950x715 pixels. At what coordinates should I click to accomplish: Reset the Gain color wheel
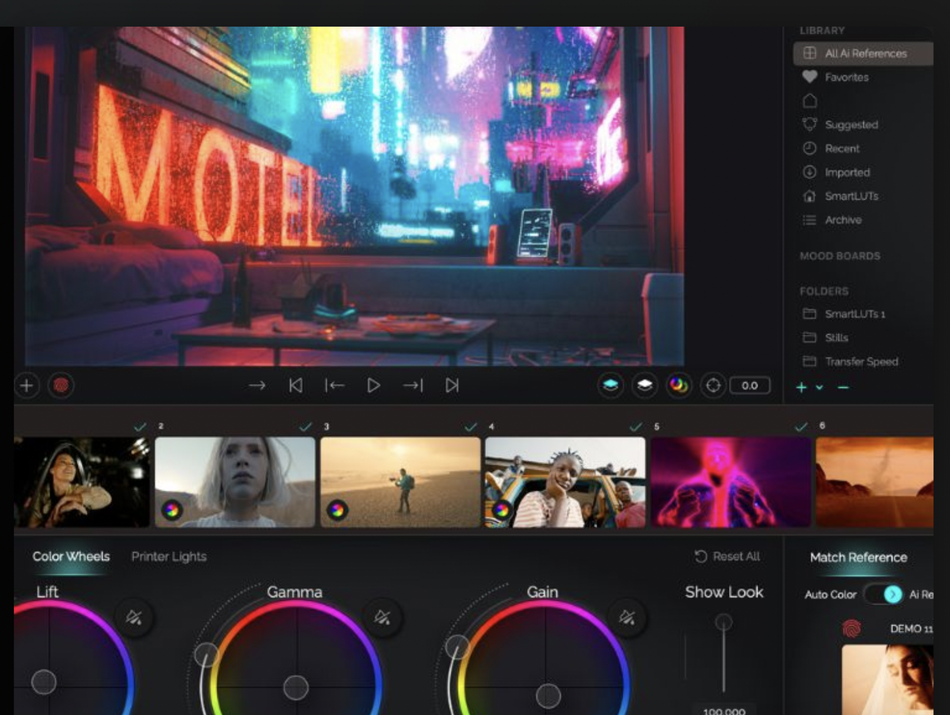coord(627,617)
